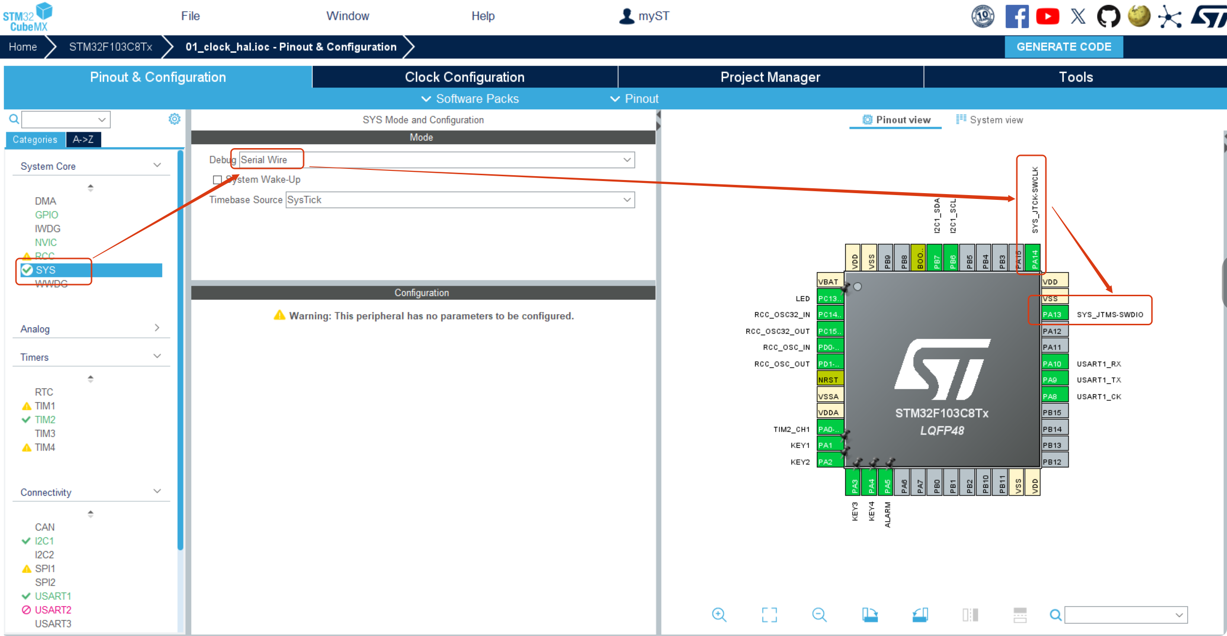Click the X social icon
Viewport: 1227px width, 636px height.
pos(1078,16)
